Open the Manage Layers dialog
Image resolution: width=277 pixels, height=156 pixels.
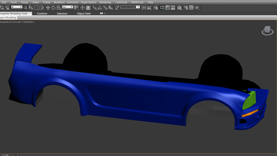tap(155, 7)
